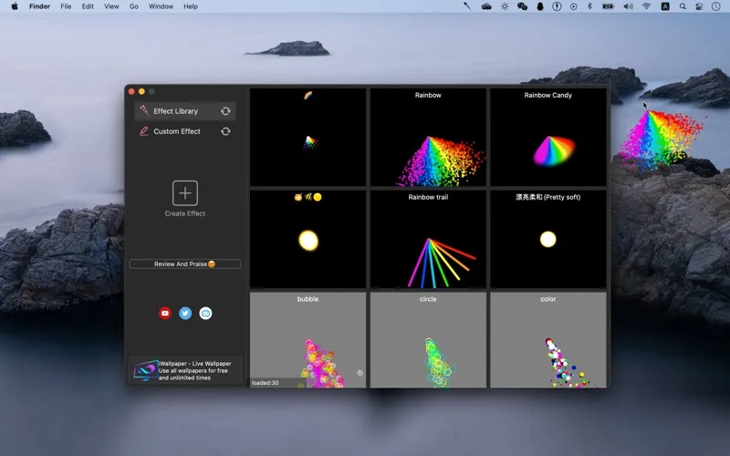730x456 pixels.
Task: Click the cloud menu bar icon
Action: 486,6
